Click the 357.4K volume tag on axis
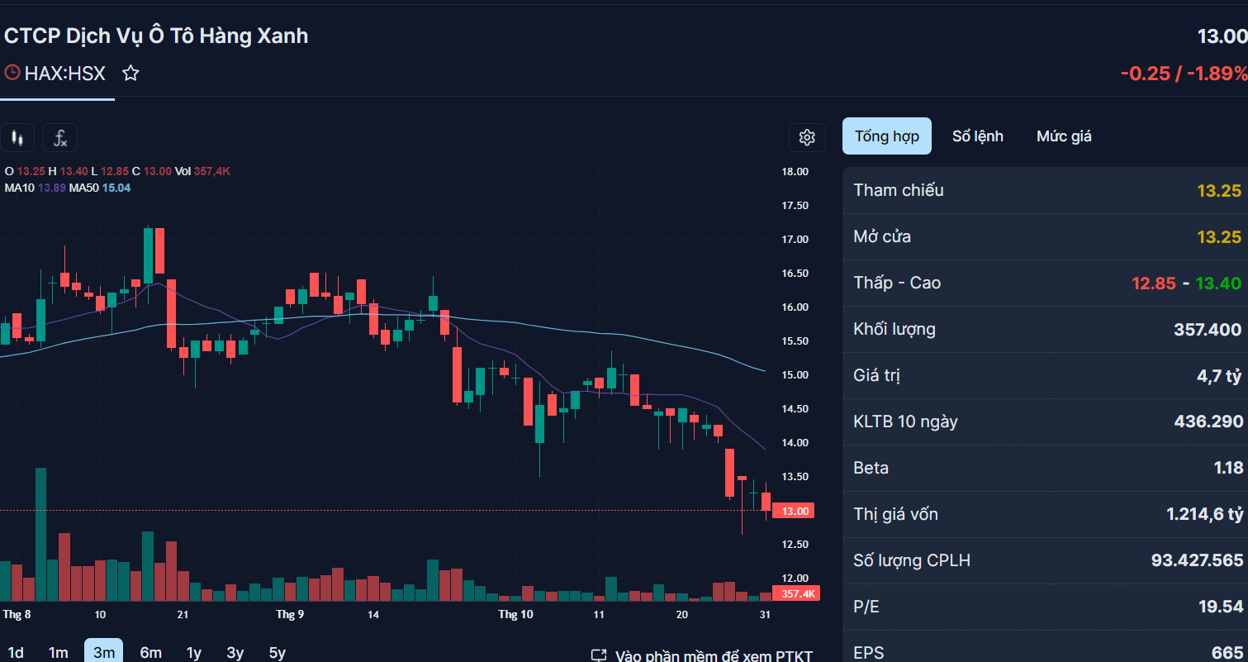The height and width of the screenshot is (662, 1248). [796, 593]
